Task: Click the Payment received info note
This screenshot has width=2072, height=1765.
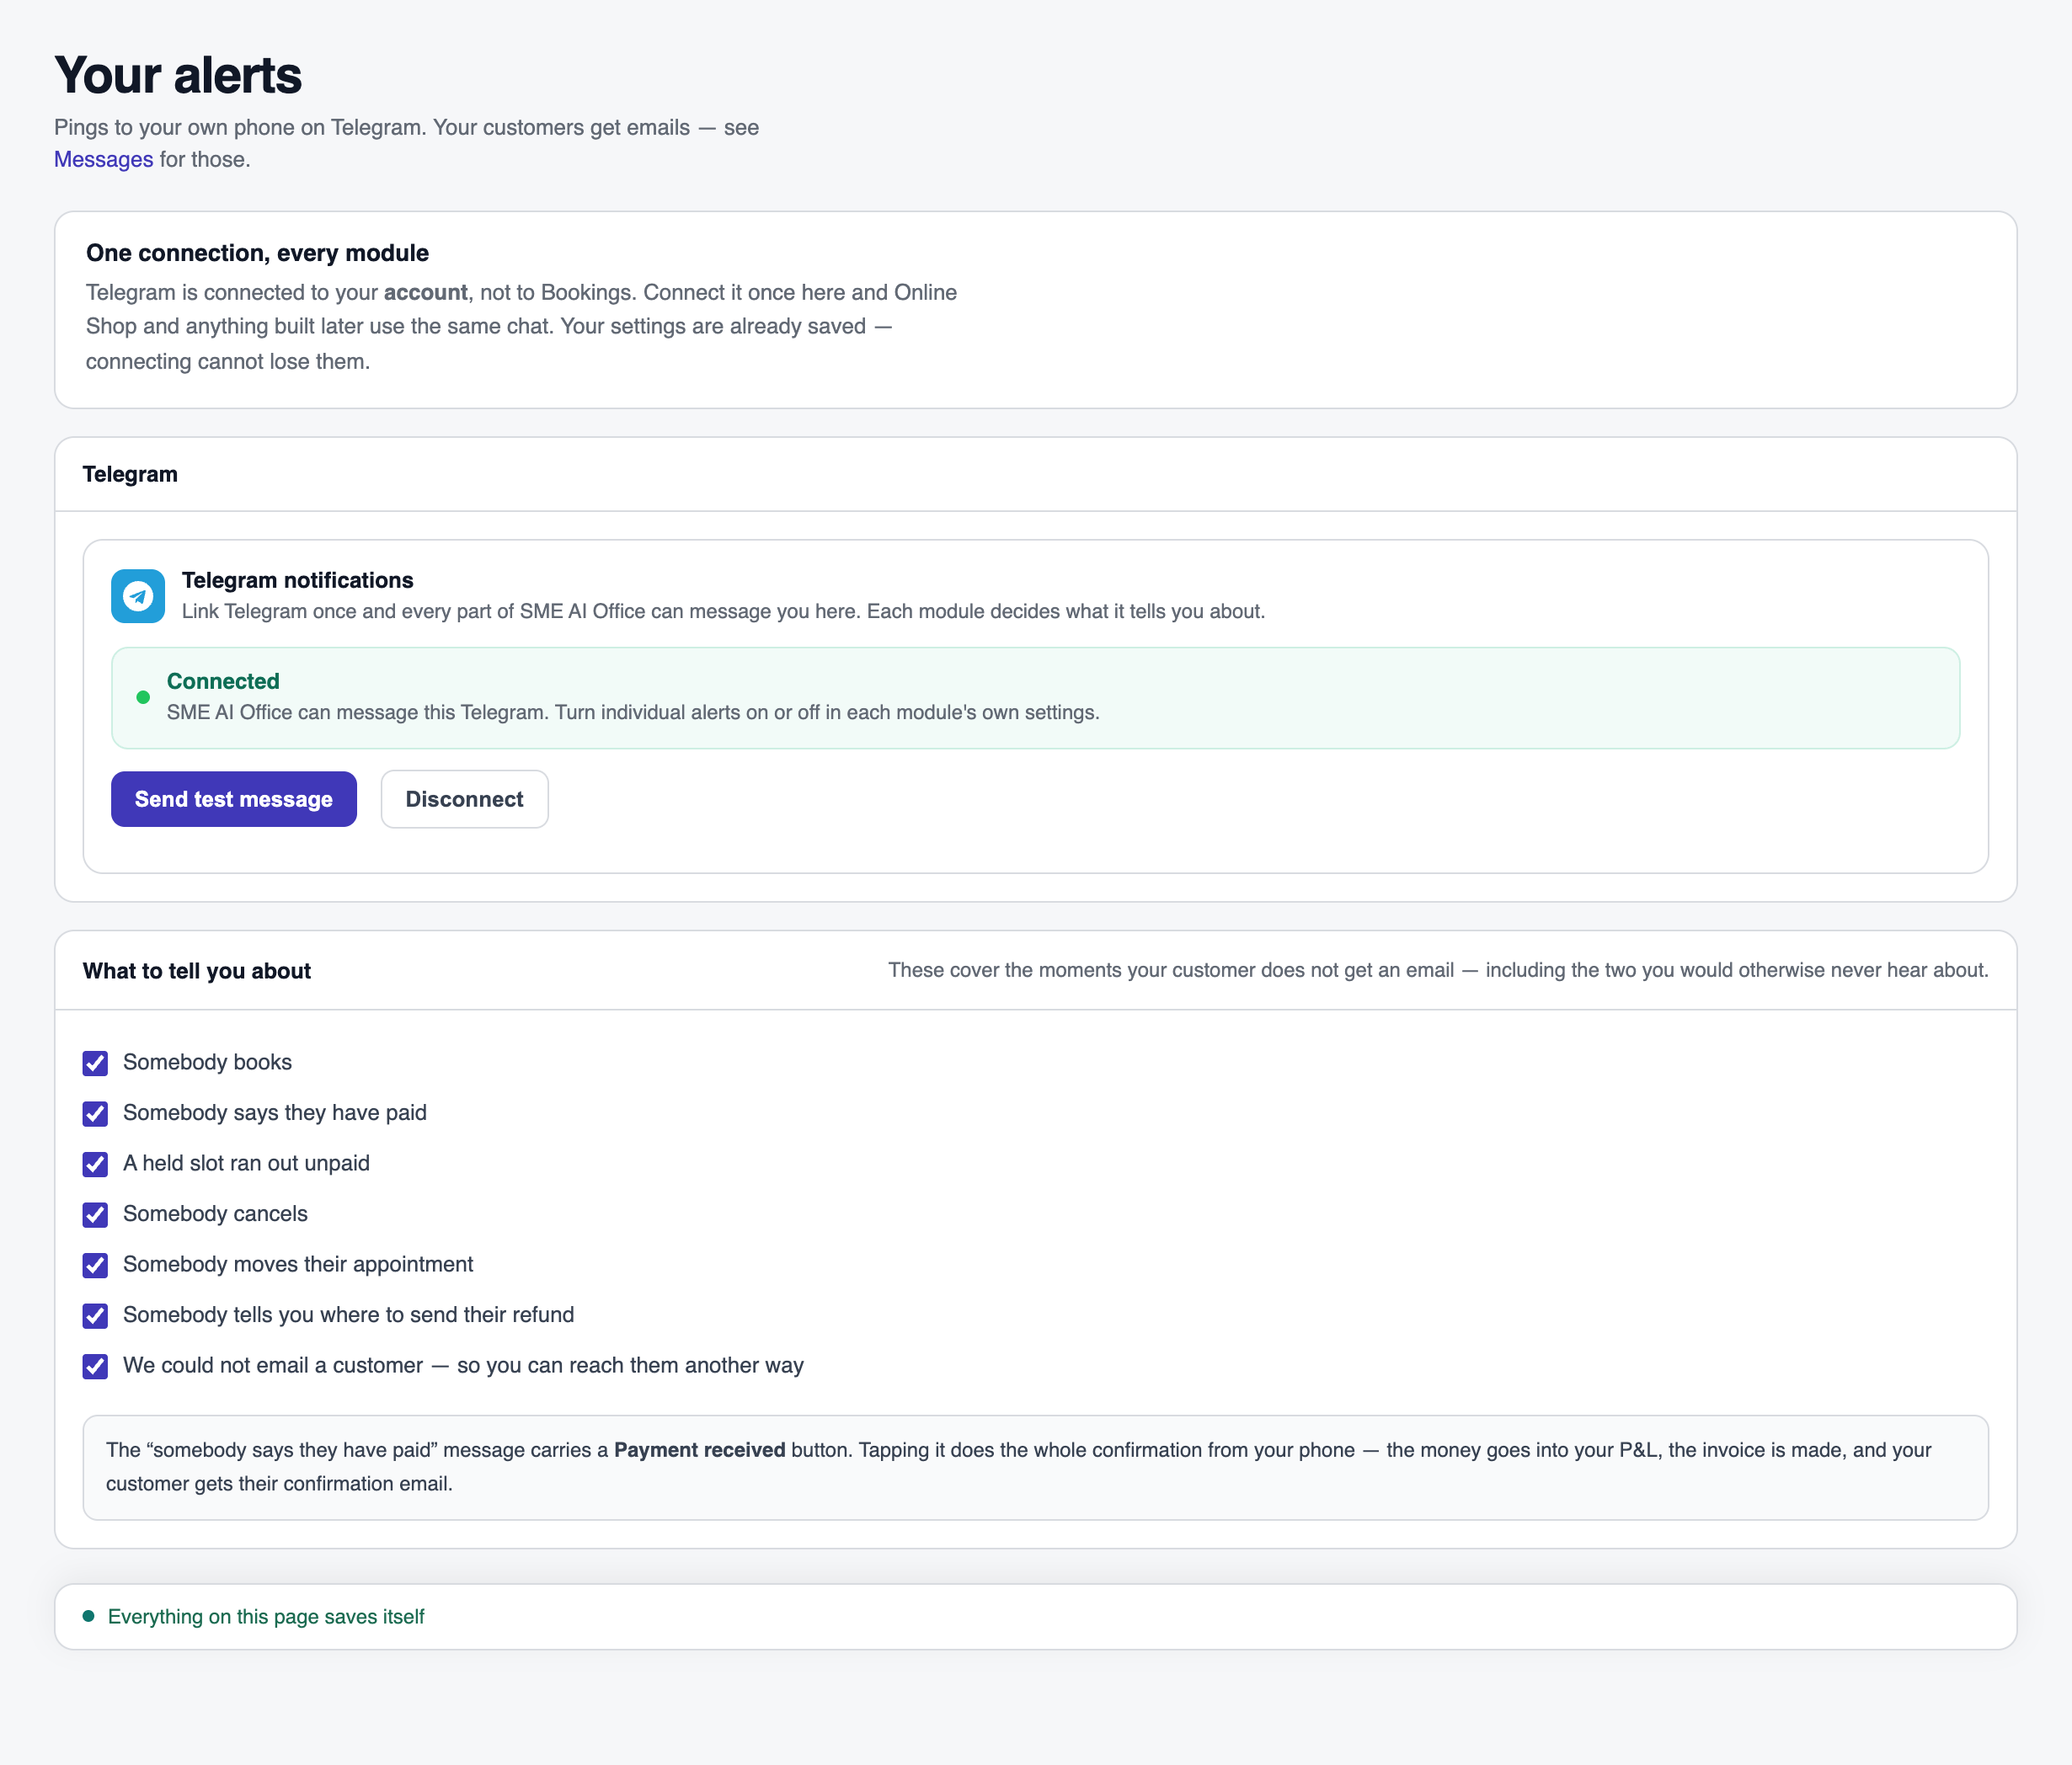Action: [1035, 1467]
